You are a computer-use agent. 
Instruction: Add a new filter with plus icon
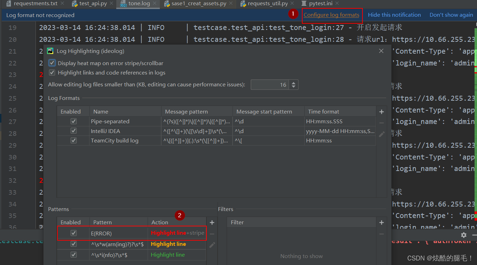(x=382, y=223)
